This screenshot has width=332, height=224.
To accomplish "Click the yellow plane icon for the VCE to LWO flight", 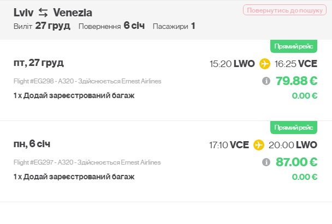I will (259, 145).
